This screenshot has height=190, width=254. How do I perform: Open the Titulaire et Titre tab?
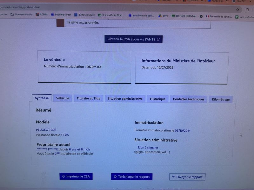coord(89,98)
